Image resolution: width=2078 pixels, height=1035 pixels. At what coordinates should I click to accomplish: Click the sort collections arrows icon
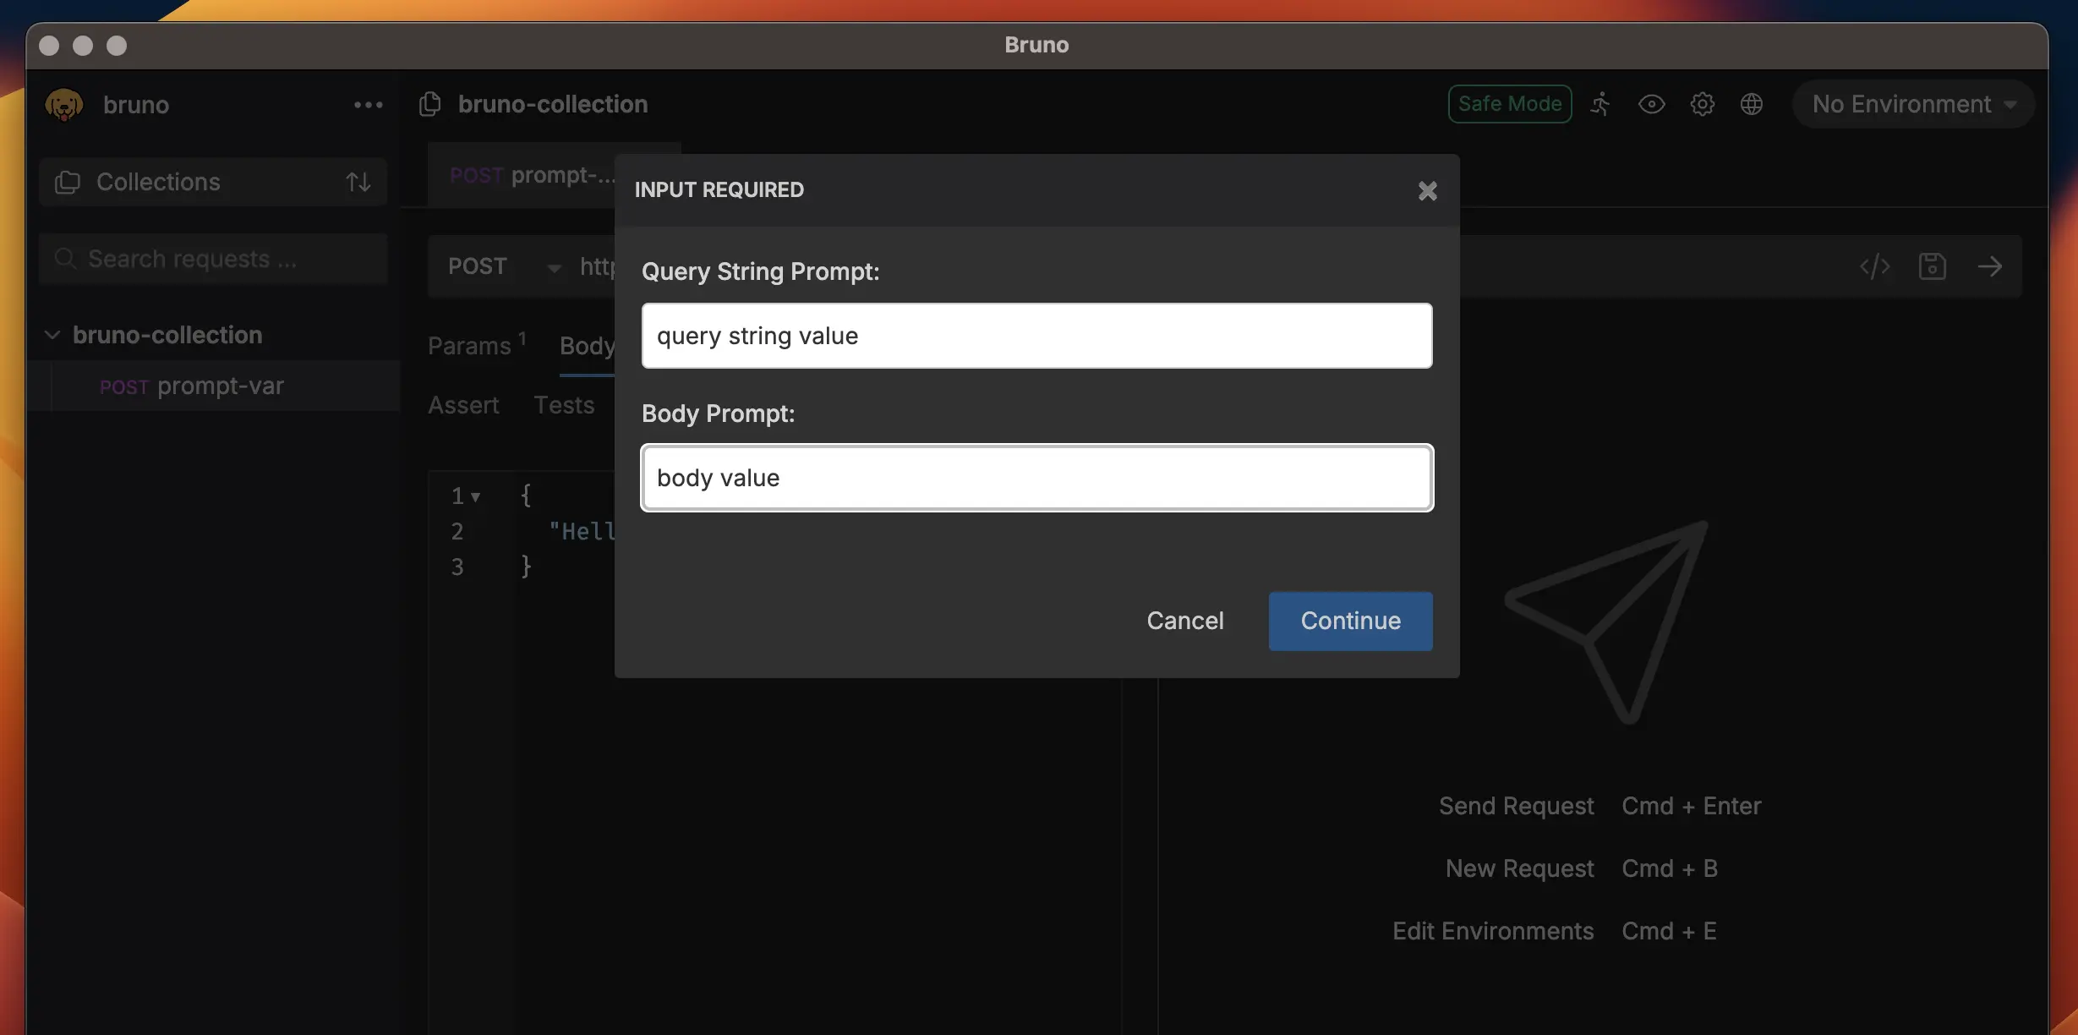[358, 182]
